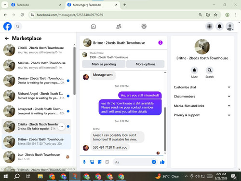Click the conversation list scrollbar
Viewport: 241px width, 181px height.
point(74,71)
